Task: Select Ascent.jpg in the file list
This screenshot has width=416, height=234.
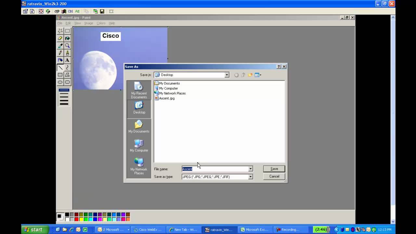Action: [166, 98]
